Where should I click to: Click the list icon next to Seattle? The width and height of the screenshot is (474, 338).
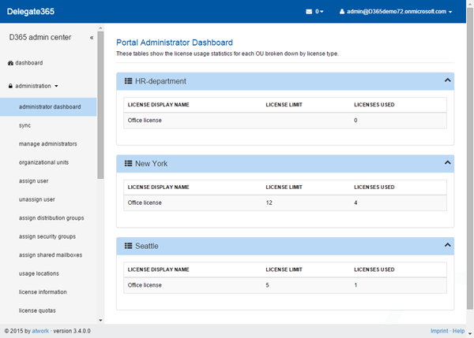(x=129, y=246)
